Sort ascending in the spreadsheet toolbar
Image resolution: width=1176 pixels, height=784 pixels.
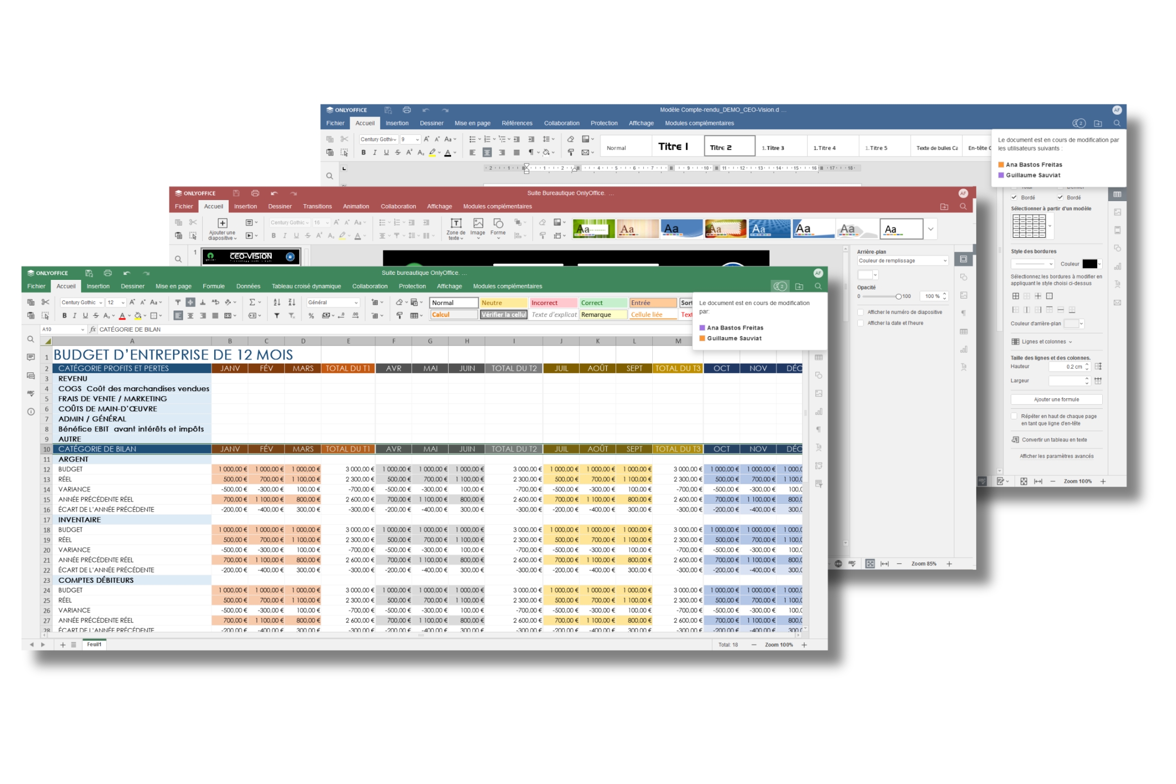click(277, 302)
